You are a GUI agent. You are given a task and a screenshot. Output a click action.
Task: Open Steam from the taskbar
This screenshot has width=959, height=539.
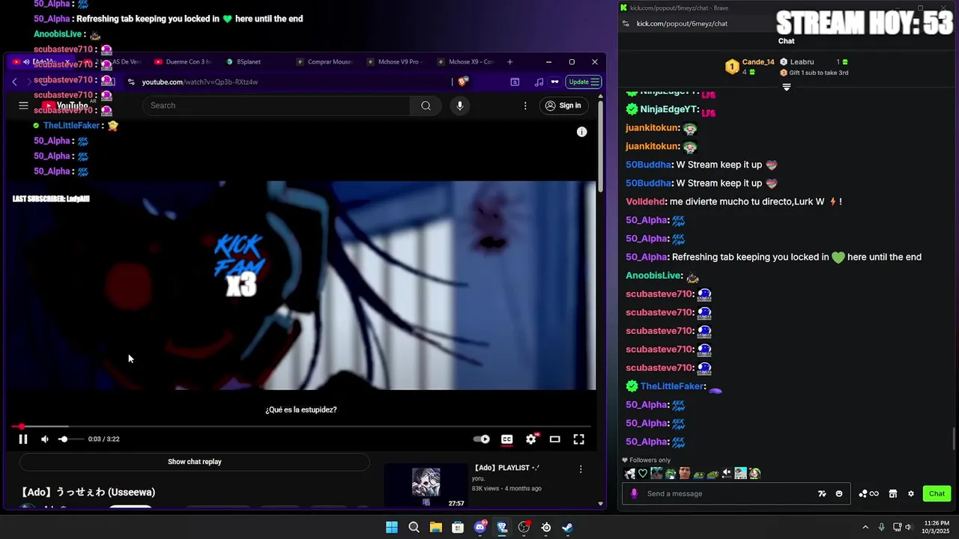pos(568,527)
